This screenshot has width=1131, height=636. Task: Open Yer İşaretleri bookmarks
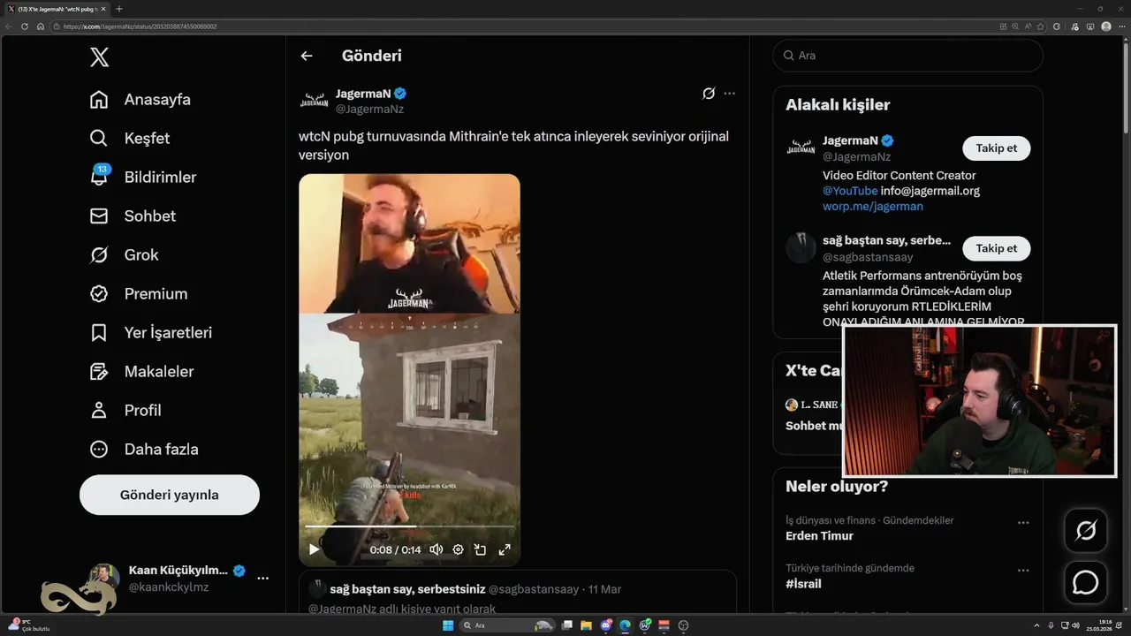click(x=151, y=332)
